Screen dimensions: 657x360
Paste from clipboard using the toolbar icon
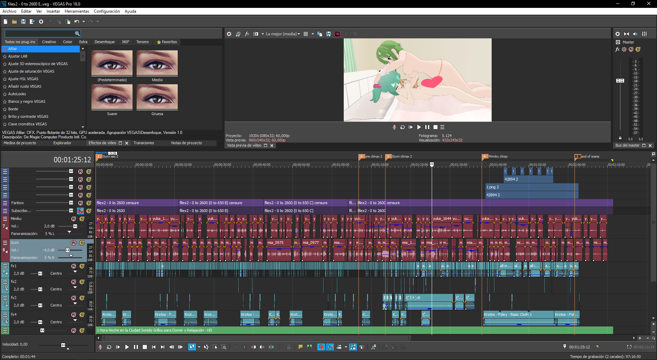pos(68,22)
